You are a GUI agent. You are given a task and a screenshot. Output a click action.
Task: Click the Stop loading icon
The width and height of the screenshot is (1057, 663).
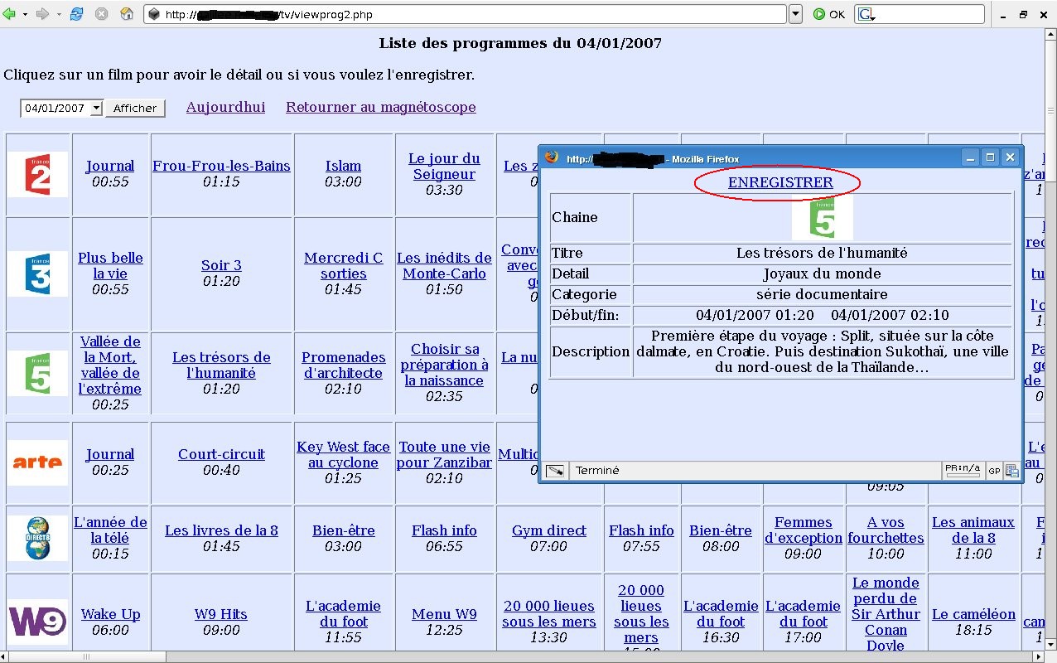(101, 14)
